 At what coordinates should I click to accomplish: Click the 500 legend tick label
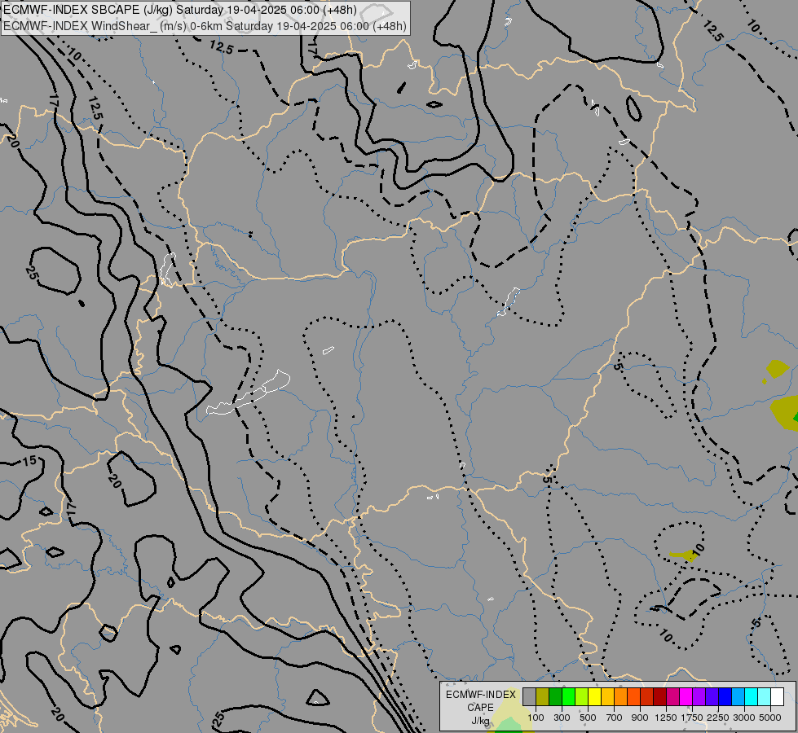coord(588,718)
